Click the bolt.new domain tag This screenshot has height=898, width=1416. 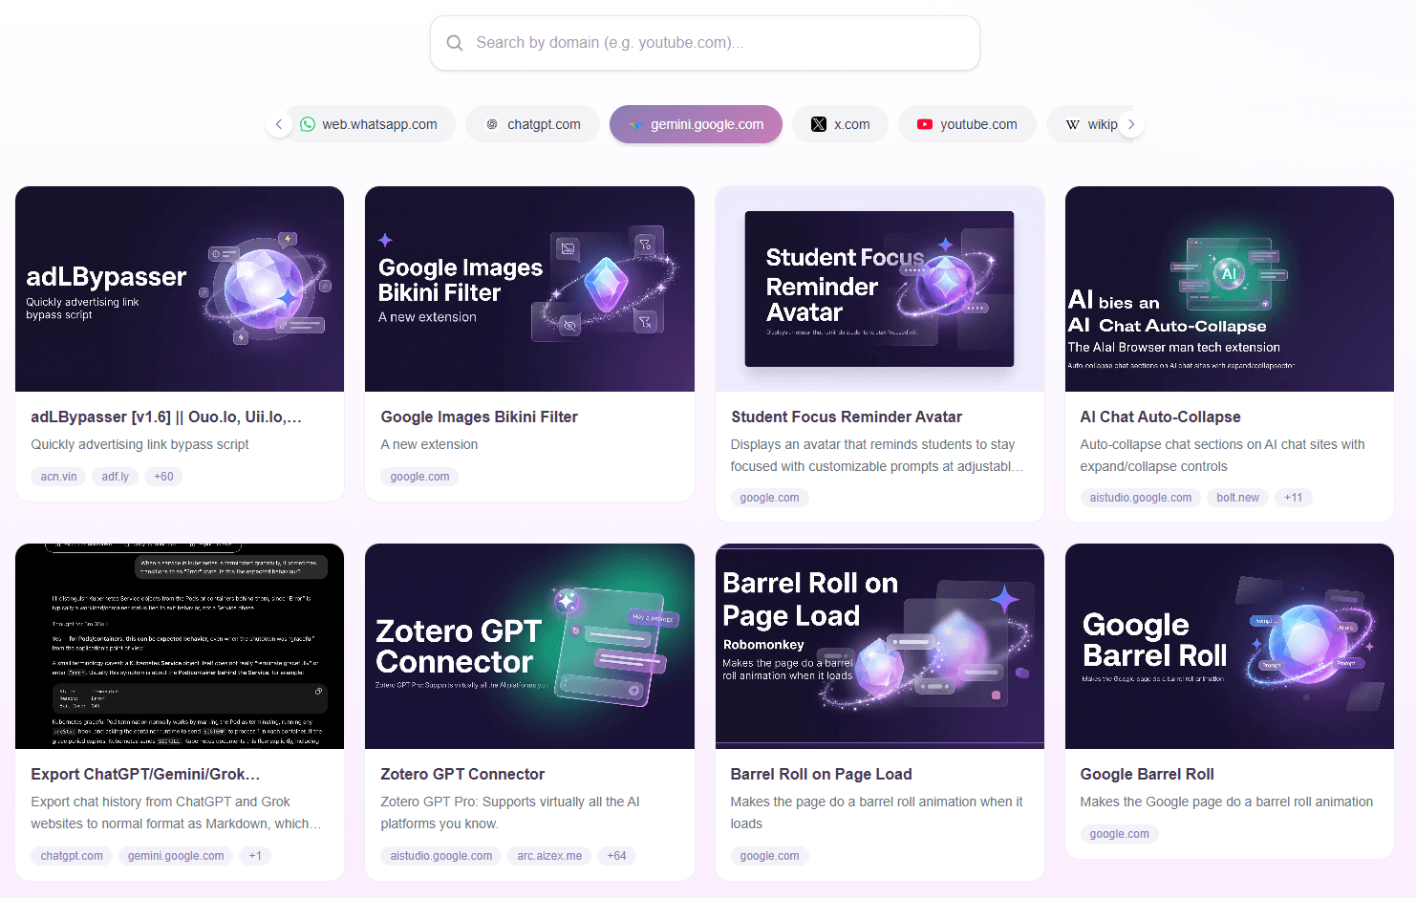(1237, 498)
